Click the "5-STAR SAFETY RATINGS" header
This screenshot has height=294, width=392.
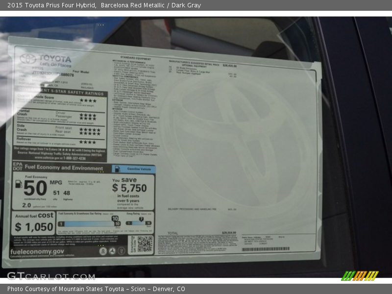[x=76, y=93]
